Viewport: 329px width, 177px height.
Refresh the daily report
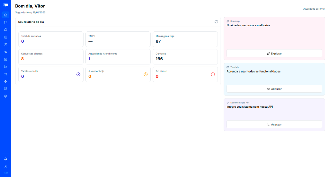coord(216,22)
